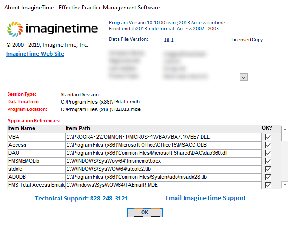Click the references list scroll up arrow
This screenshot has height=225, width=294.
pyautogui.click(x=285, y=129)
